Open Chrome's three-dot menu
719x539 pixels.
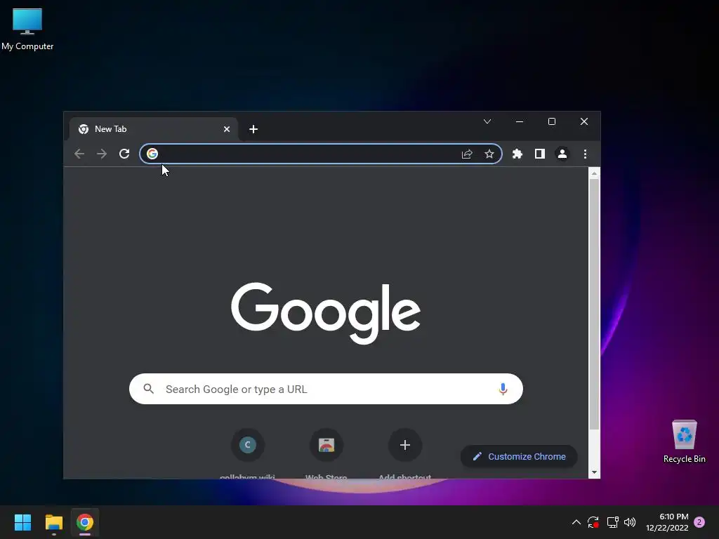click(x=585, y=154)
